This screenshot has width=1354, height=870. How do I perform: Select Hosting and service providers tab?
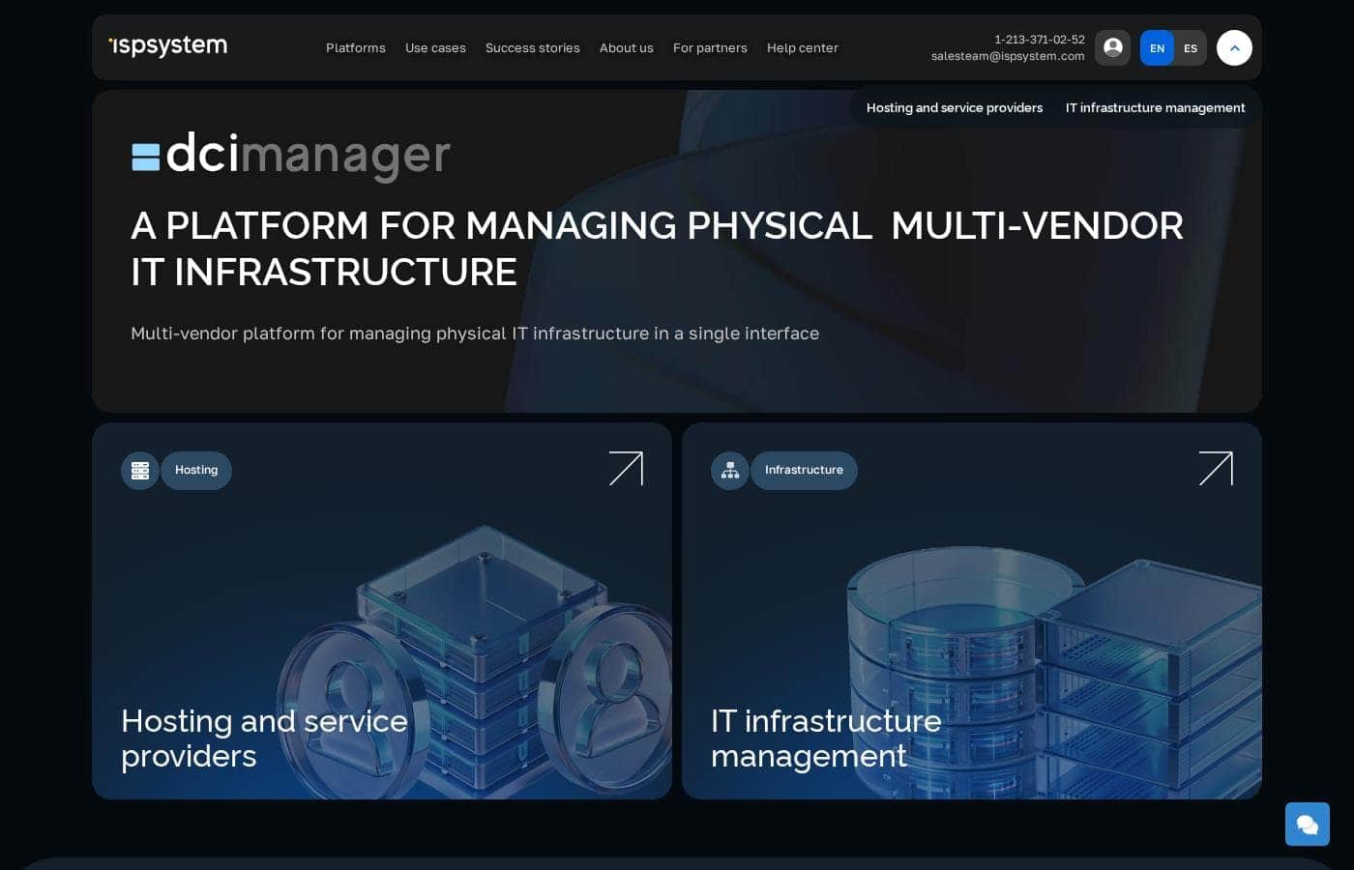coord(955,107)
